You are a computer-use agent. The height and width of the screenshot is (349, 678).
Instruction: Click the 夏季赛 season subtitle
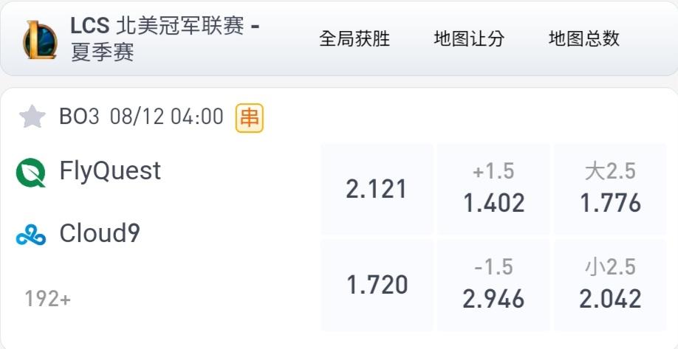click(x=103, y=52)
